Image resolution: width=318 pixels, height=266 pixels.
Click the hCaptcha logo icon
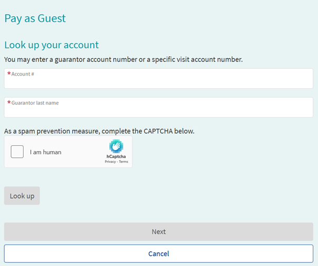[116, 146]
